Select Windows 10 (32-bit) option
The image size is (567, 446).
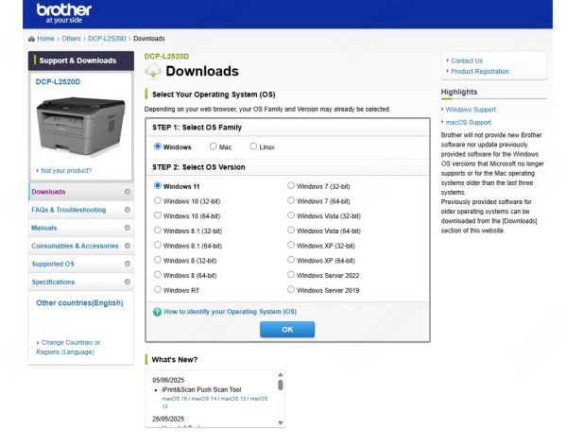(x=157, y=200)
